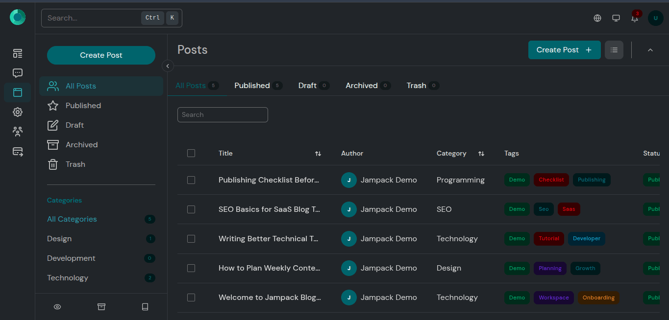Click the Onboarding tag
Viewport: 669px width, 320px height.
(x=599, y=297)
